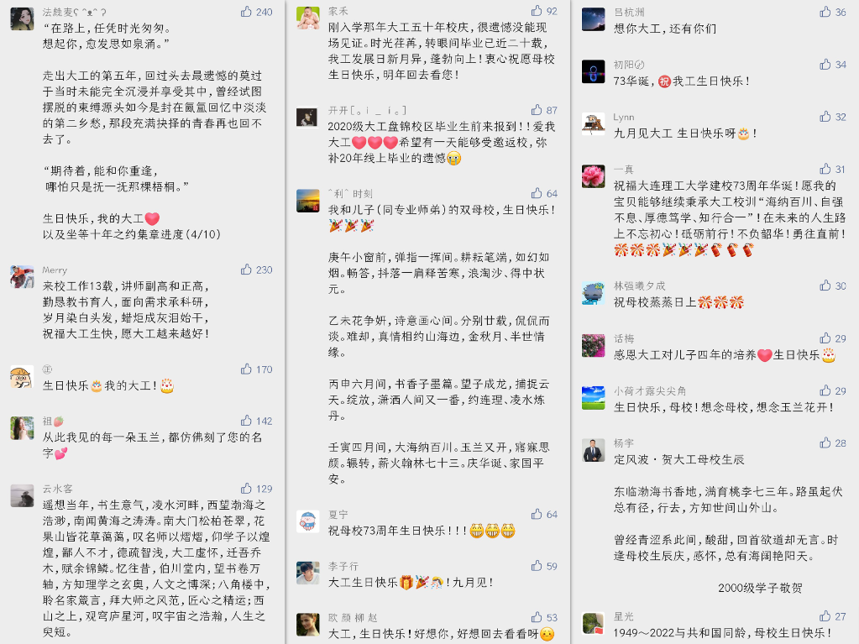Select username 小荷才露尖尖角
The image size is (859, 644).
pyautogui.click(x=650, y=390)
